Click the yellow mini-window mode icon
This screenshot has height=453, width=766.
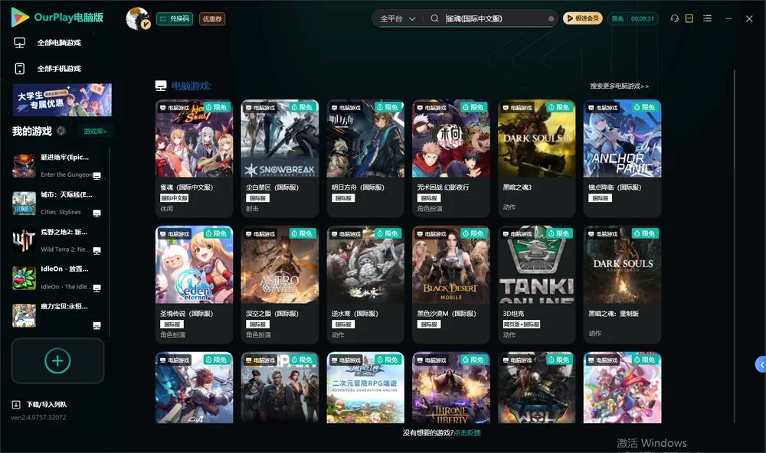(689, 18)
